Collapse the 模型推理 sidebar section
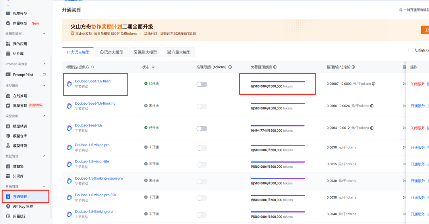The image size is (429, 224). pyautogui.click(x=44, y=86)
